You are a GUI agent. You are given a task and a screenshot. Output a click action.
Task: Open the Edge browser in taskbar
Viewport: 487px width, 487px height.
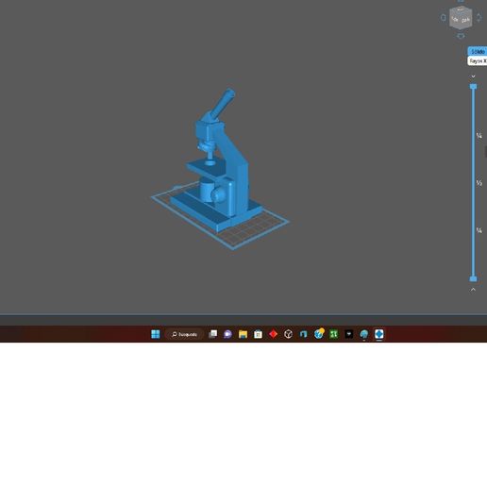pos(364,334)
